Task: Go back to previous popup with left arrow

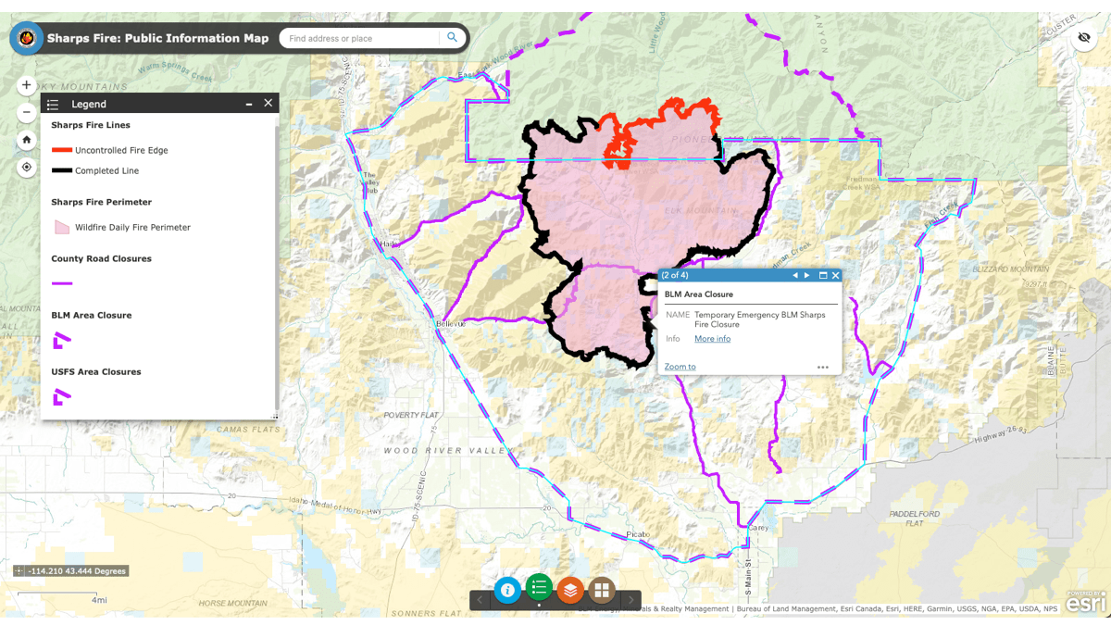Action: (794, 275)
